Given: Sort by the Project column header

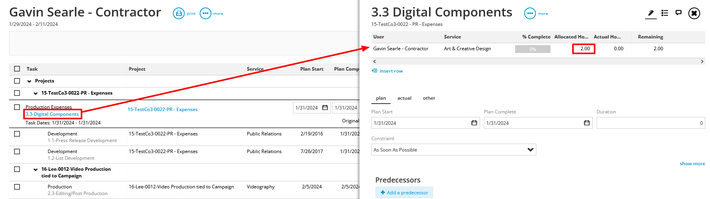Looking at the screenshot, I should point(137,69).
